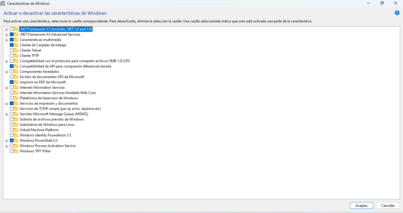Uncheck Imprimir en PDF de Microsoft checkbox
403x213 pixels.
pyautogui.click(x=12, y=82)
